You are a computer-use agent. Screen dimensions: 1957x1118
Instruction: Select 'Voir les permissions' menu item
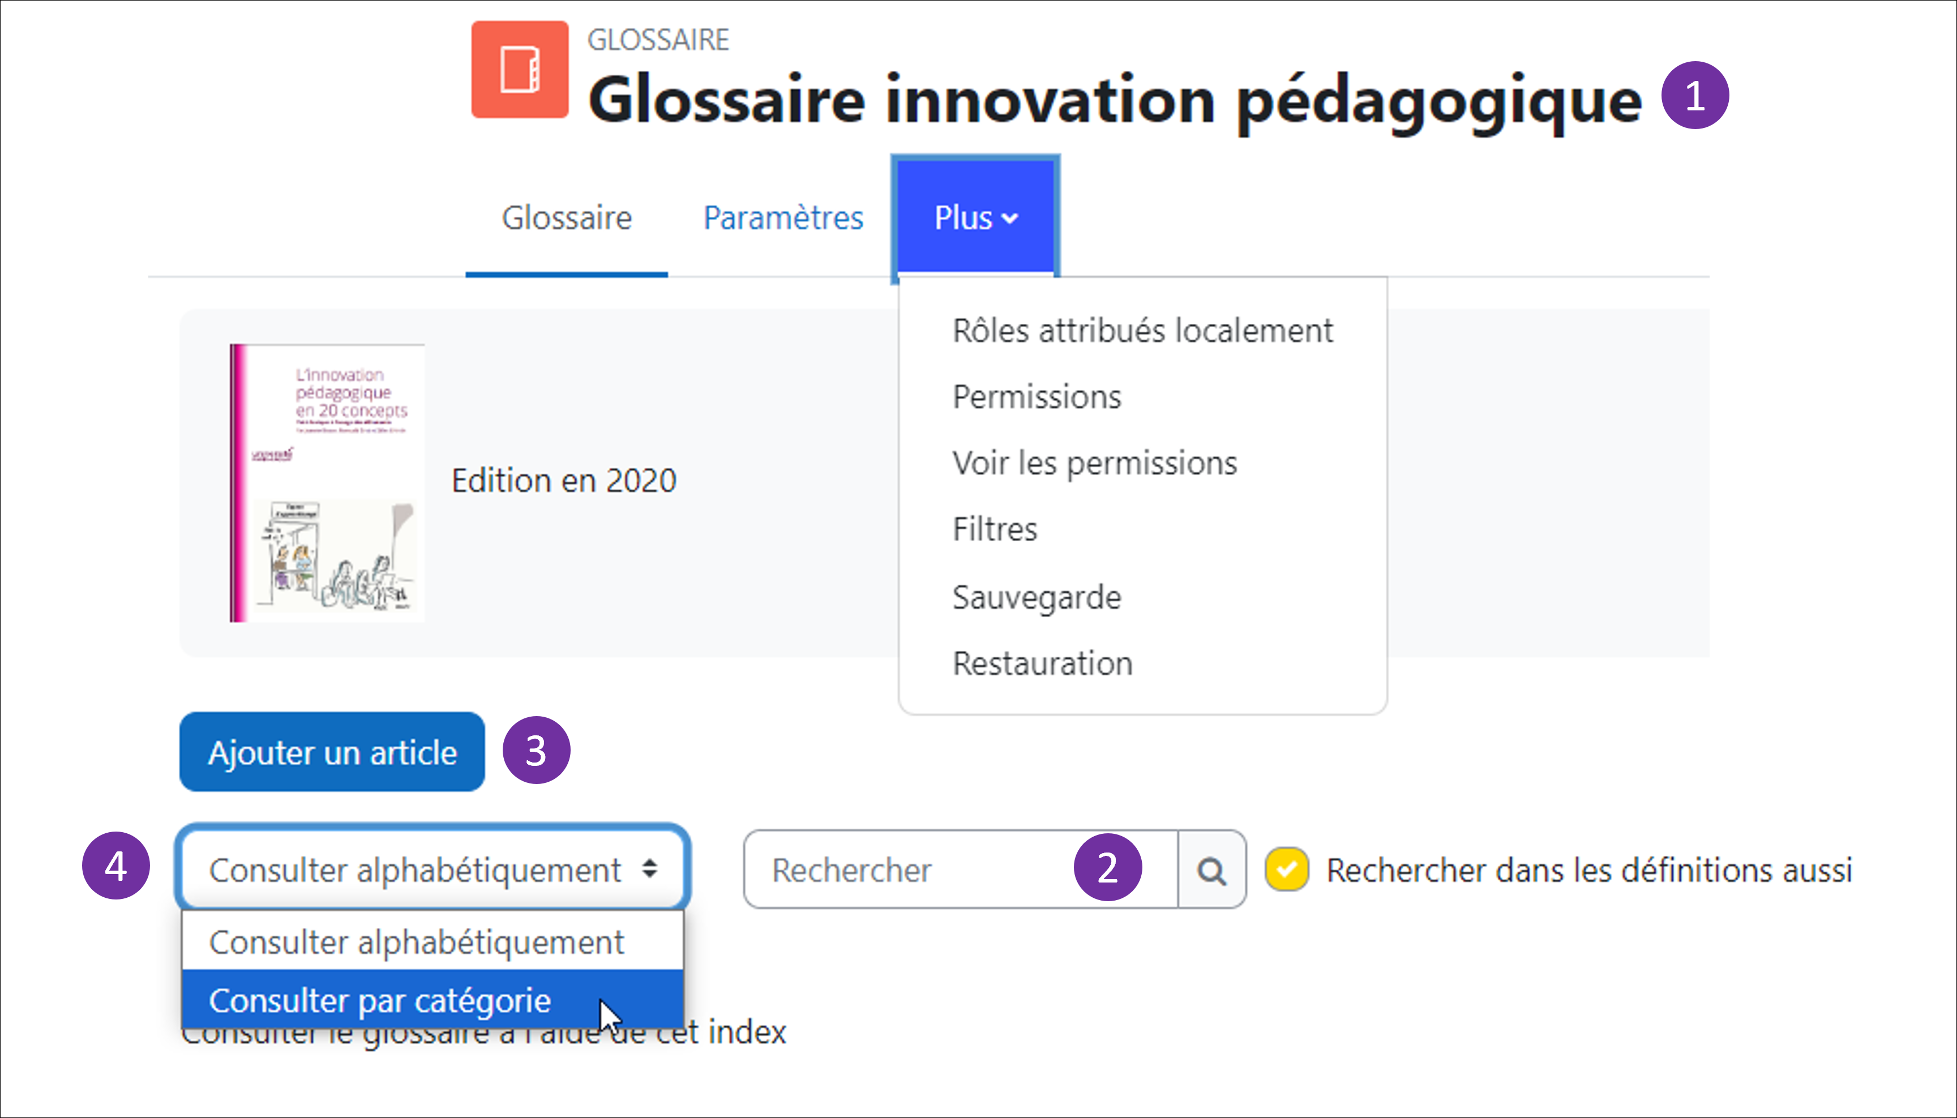click(x=1095, y=463)
